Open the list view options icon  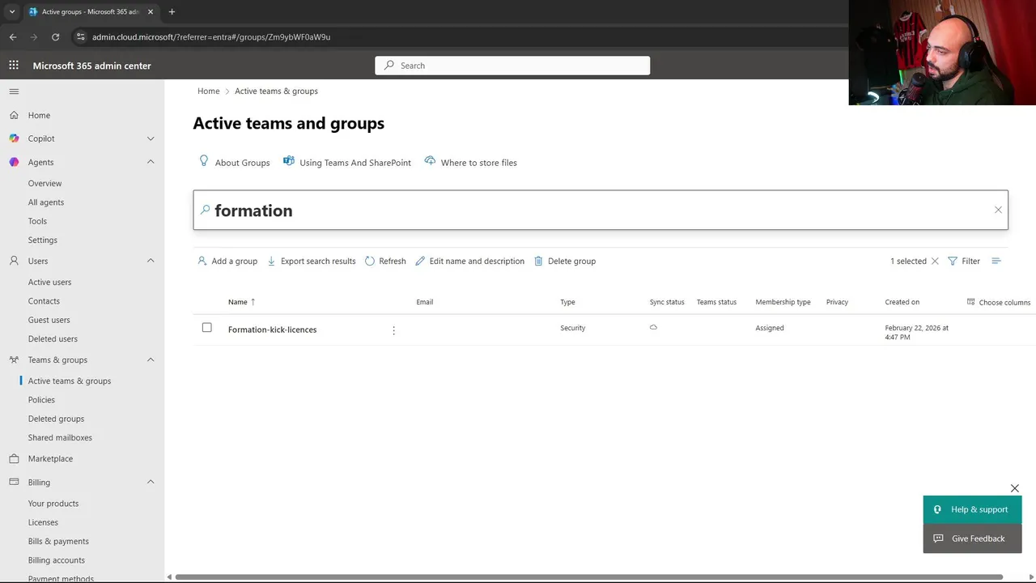pos(996,261)
